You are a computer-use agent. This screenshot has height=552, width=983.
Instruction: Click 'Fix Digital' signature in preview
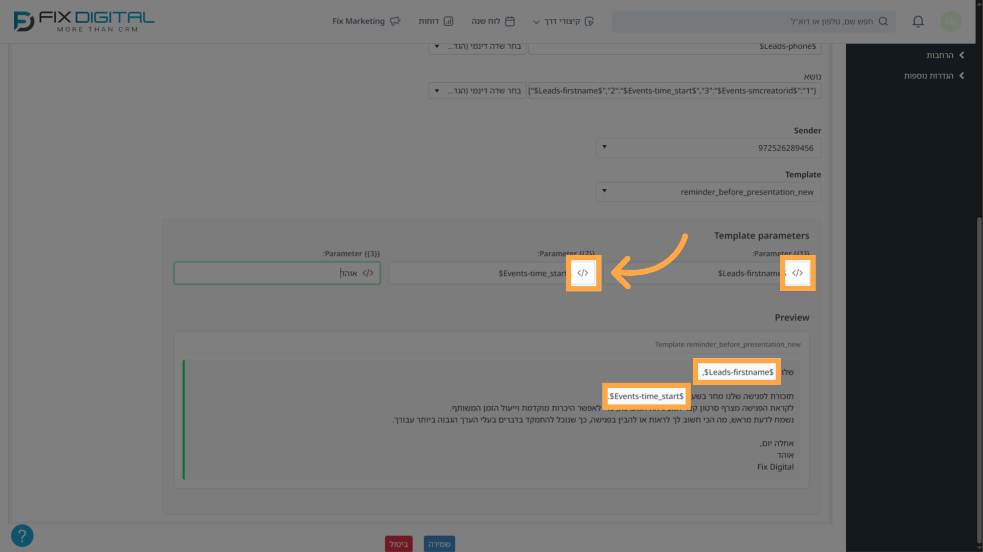775,467
